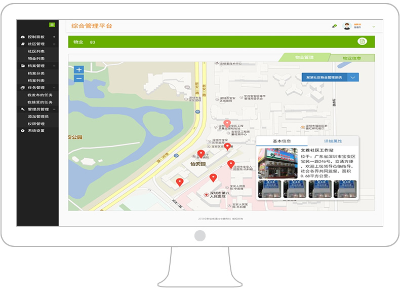The width and height of the screenshot is (400, 291).
Task: Click the 综合管理平台 title
Action: coord(92,26)
